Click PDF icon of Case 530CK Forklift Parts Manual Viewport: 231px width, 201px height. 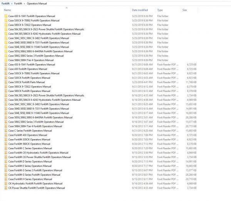pos(6,82)
